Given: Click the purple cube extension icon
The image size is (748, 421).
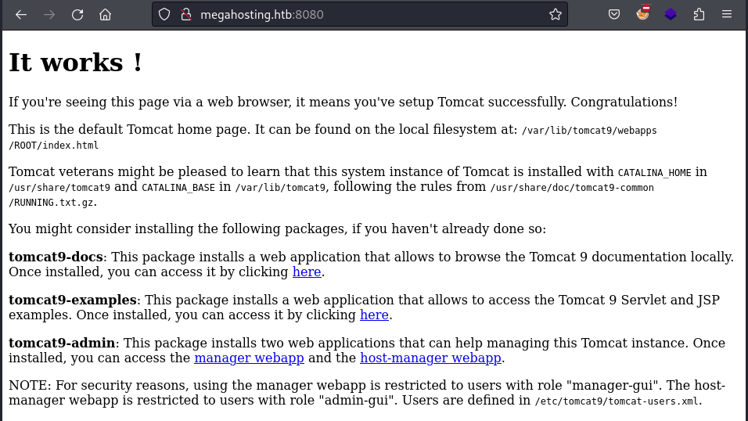Looking at the screenshot, I should pyautogui.click(x=671, y=14).
